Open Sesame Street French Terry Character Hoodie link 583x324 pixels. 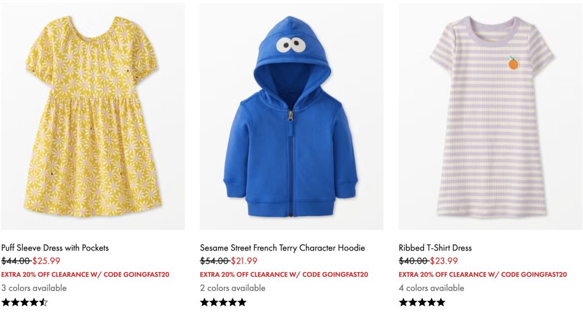[x=282, y=248]
